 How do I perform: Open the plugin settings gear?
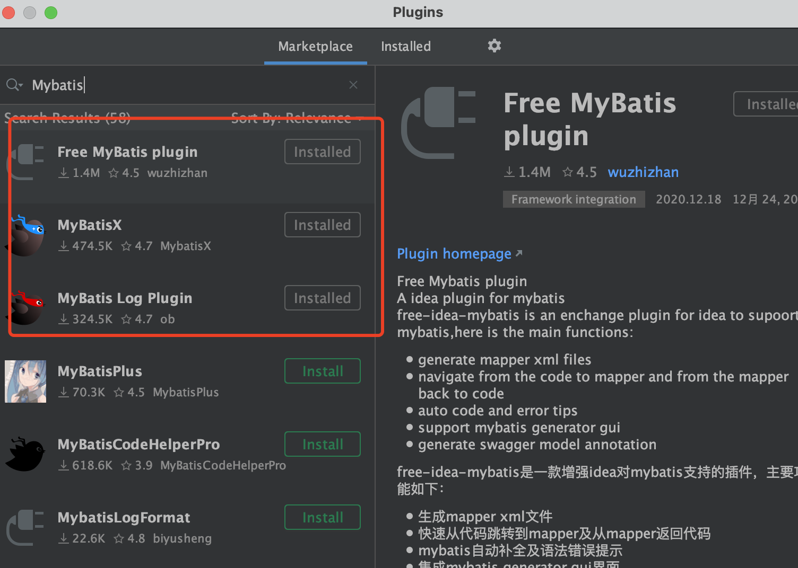click(x=494, y=46)
